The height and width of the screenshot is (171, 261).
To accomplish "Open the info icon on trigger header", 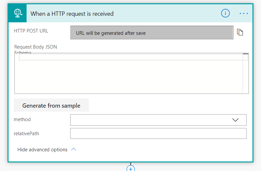I will pos(225,13).
